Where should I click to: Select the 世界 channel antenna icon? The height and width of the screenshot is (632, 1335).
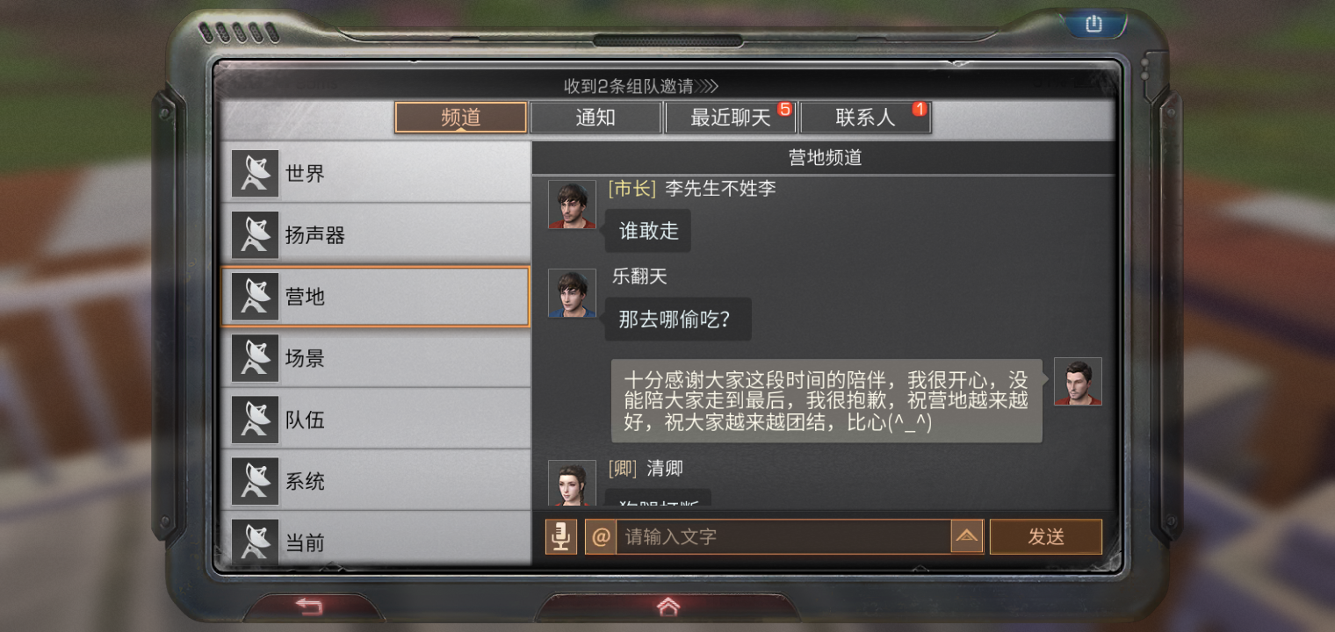pyautogui.click(x=255, y=173)
